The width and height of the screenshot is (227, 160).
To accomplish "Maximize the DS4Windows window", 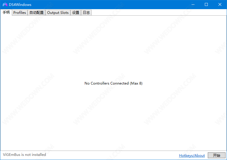I will 206,5.
